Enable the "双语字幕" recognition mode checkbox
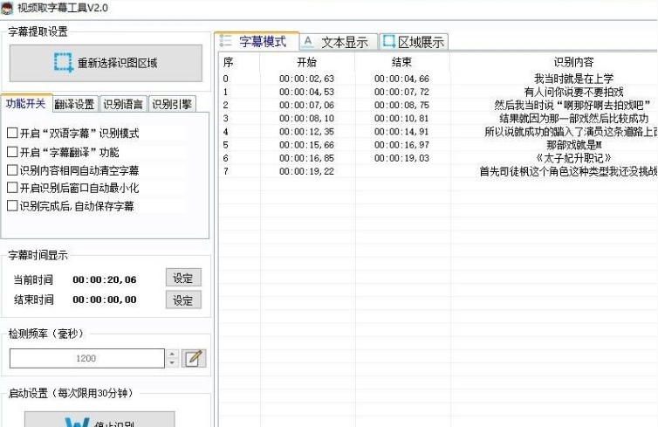 (12, 134)
